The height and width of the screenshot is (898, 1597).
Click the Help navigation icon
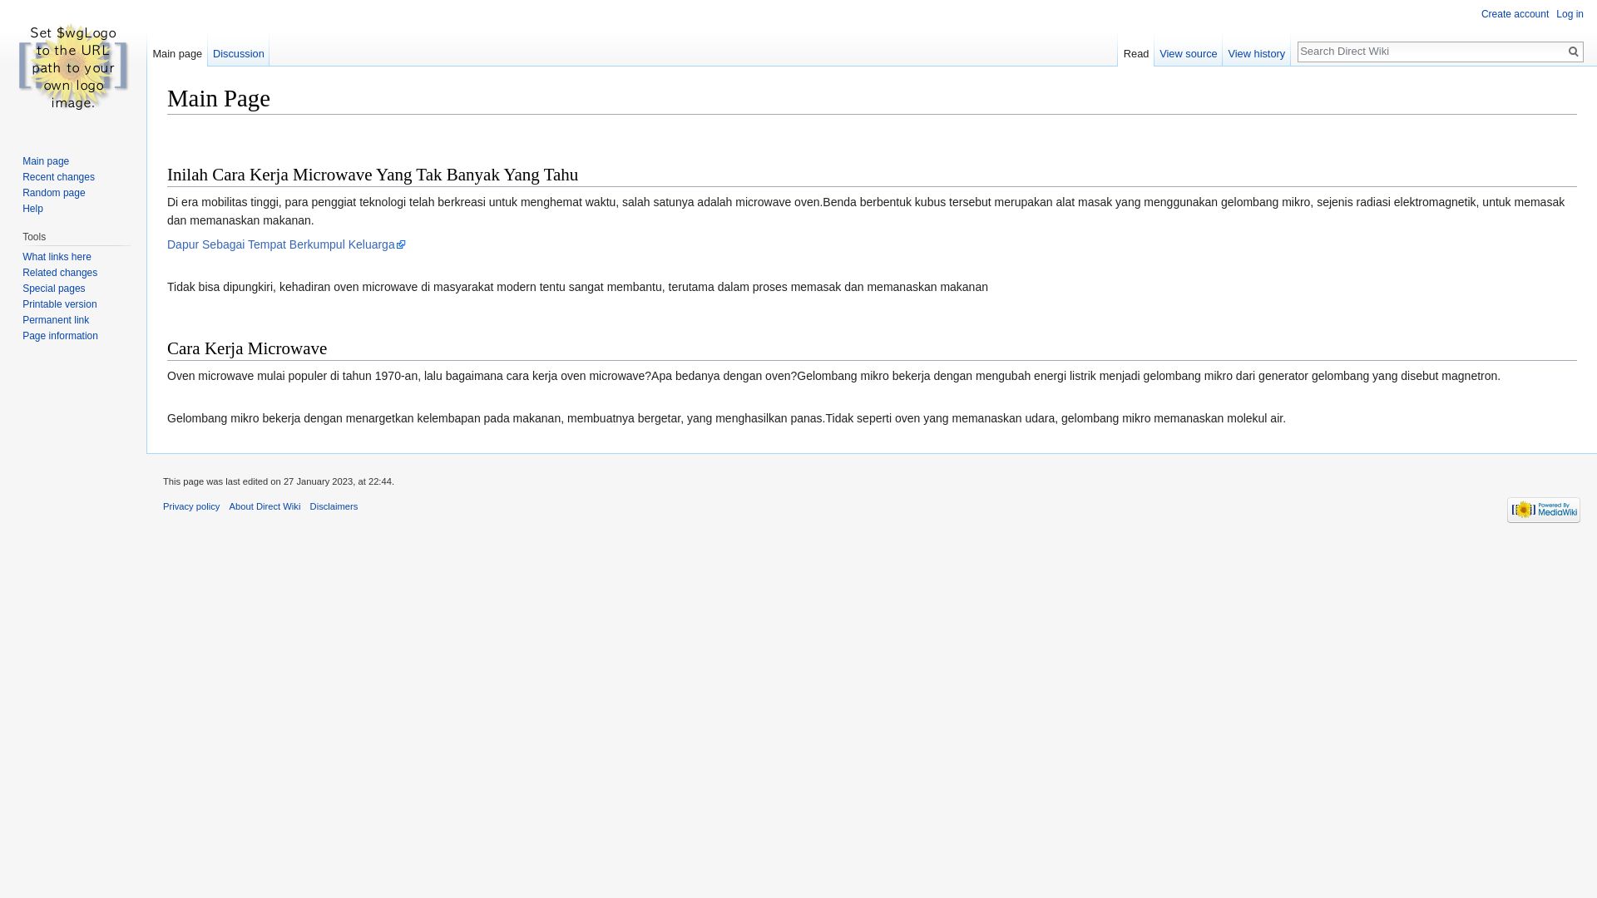click(x=32, y=209)
